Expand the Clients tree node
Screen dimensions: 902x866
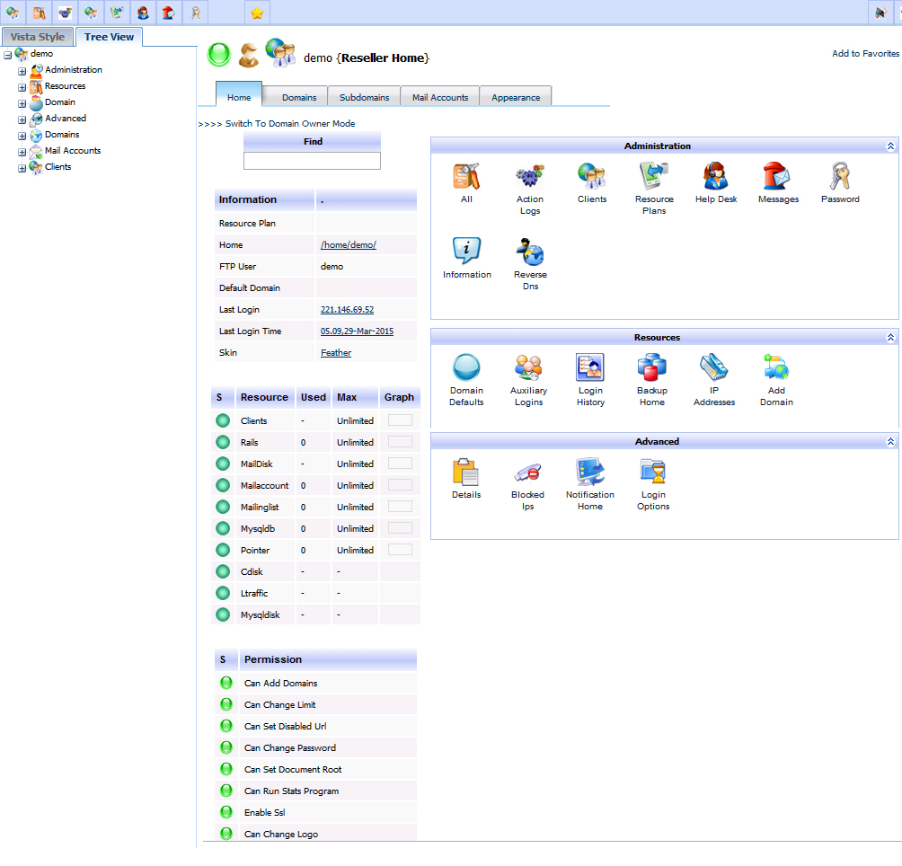click(22, 168)
